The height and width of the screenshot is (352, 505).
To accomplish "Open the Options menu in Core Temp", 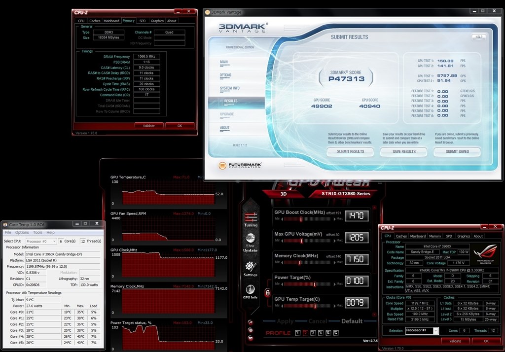I will [22, 233].
